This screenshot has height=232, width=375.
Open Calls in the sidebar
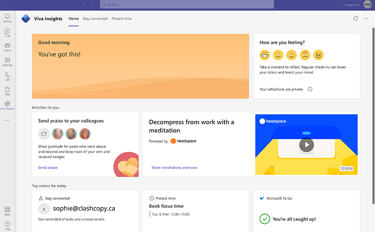pyautogui.click(x=7, y=77)
